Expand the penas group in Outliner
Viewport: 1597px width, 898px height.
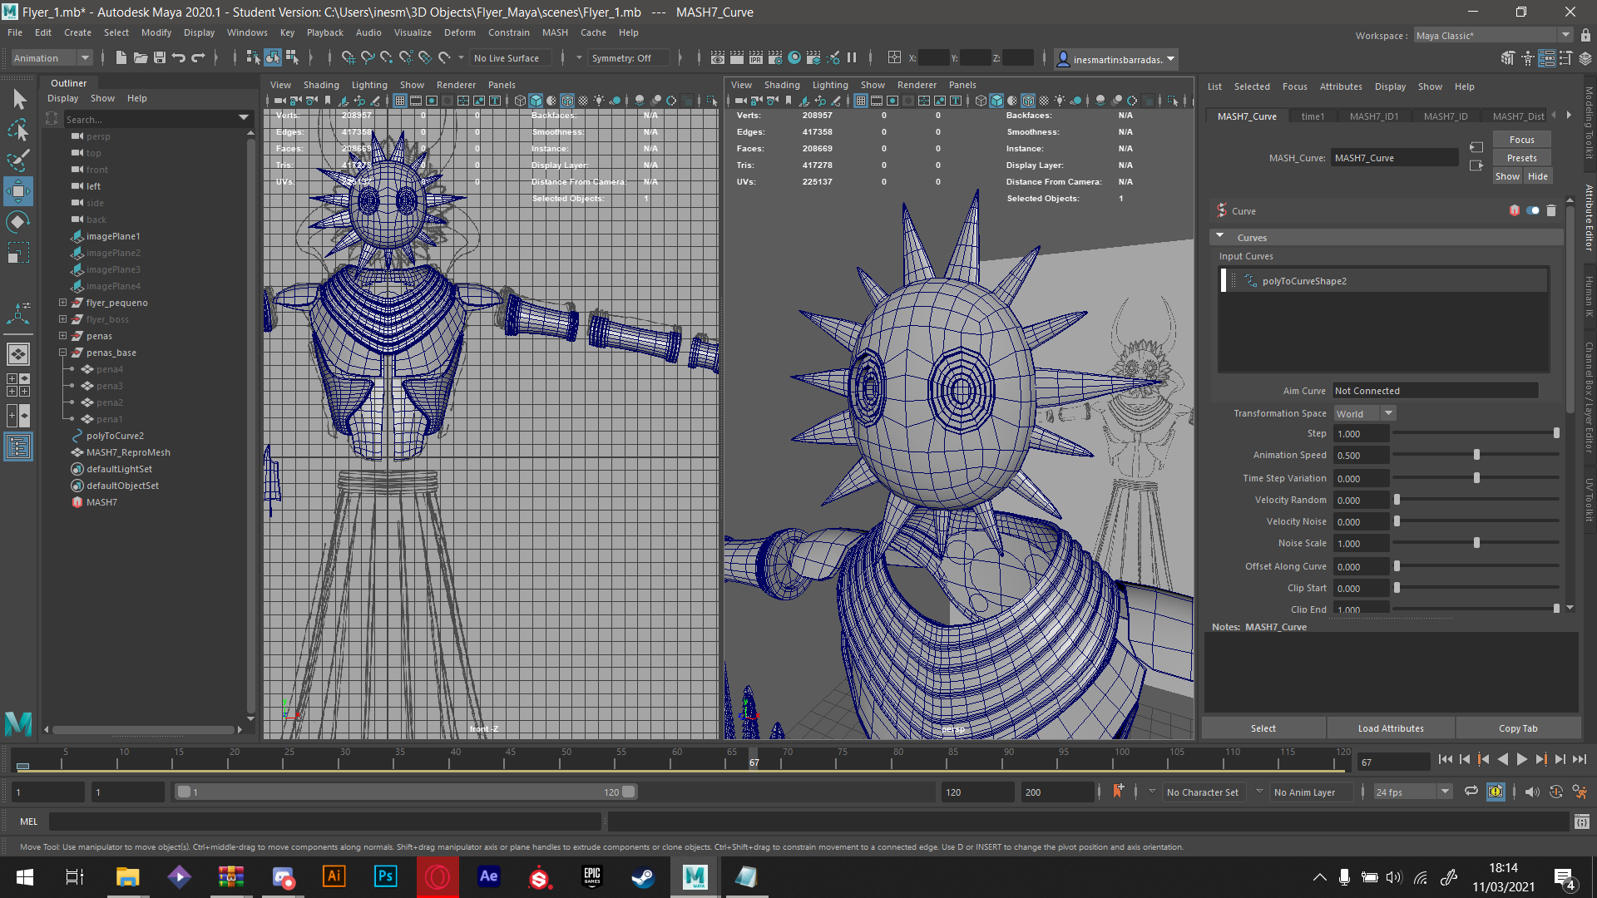tap(62, 336)
